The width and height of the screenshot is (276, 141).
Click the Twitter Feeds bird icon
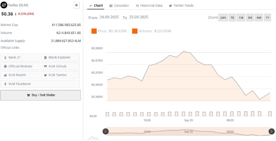170,6
